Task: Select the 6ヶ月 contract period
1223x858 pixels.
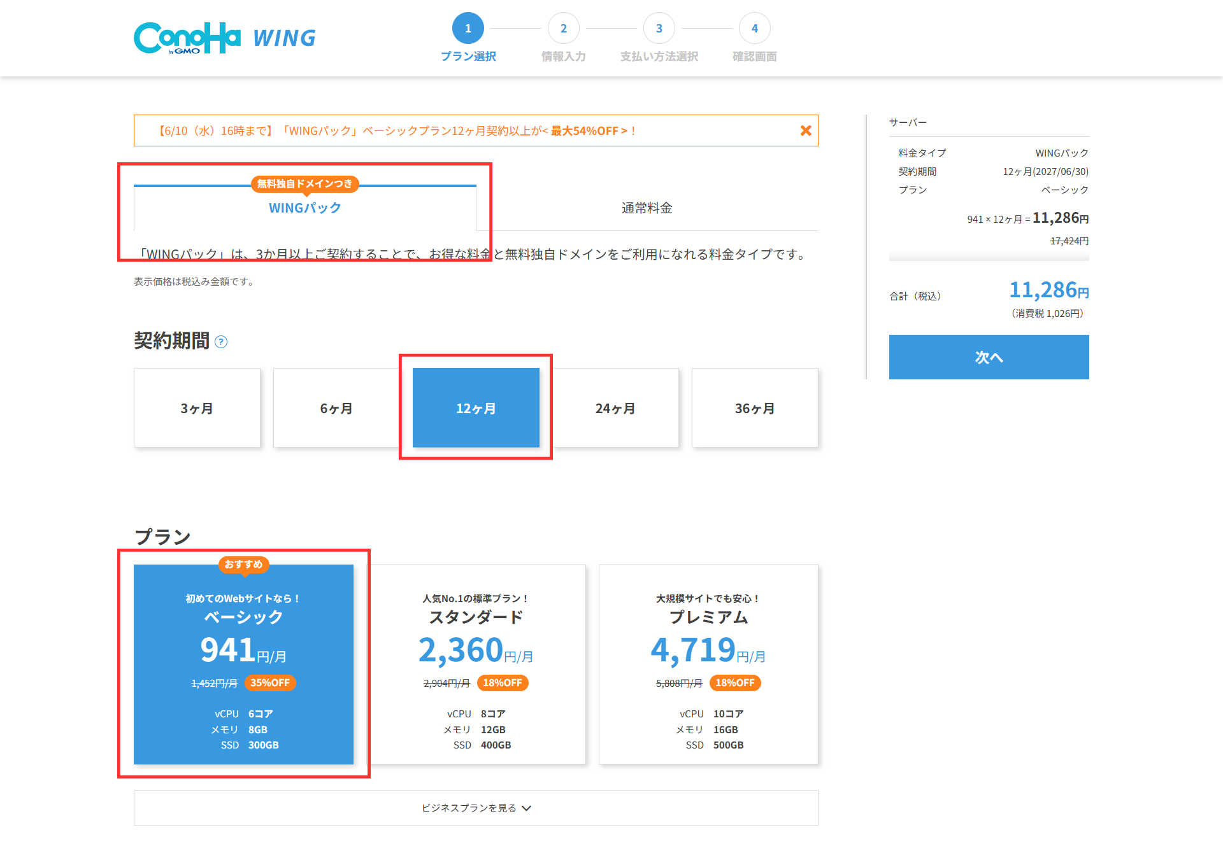Action: (x=336, y=408)
